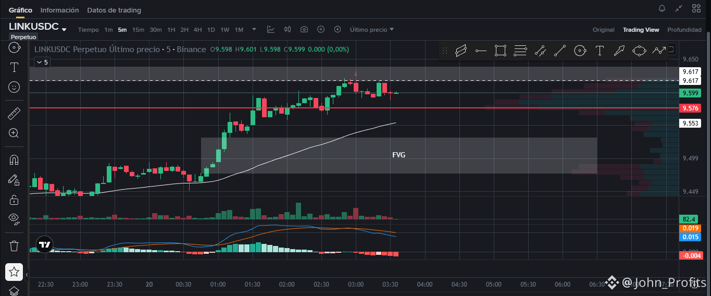Select the text tool in floating toolbar

(600, 51)
